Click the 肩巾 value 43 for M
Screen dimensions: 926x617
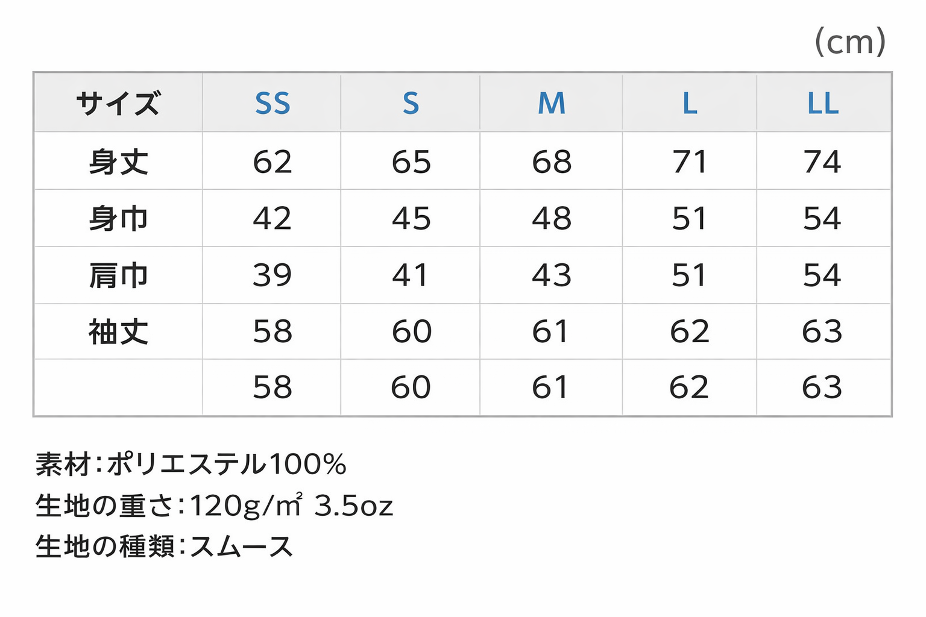point(552,275)
